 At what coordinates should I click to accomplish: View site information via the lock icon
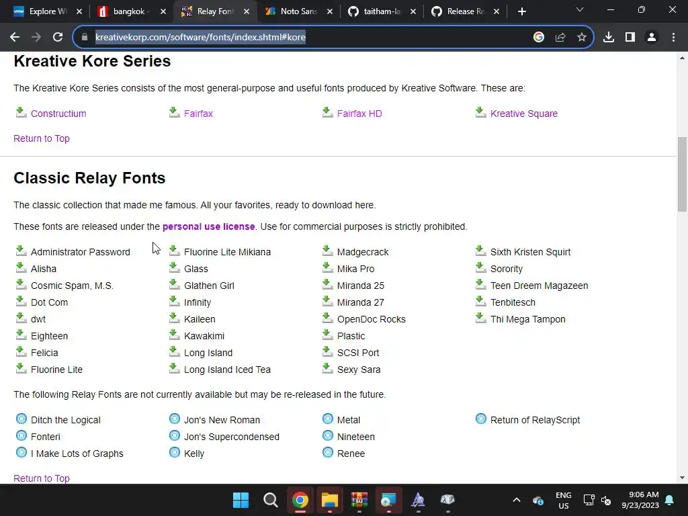click(x=85, y=38)
